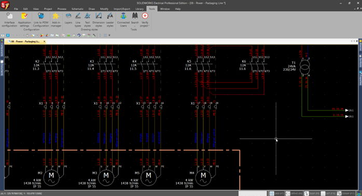362x196 pixels.
Task: Open the Search dropdown arrow
Action: point(135,26)
